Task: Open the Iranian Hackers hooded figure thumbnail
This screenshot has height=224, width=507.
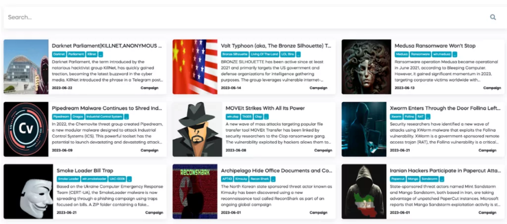Action: click(x=364, y=191)
